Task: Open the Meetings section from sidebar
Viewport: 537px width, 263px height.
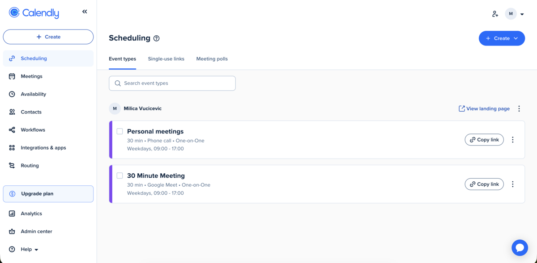Action: tap(32, 76)
